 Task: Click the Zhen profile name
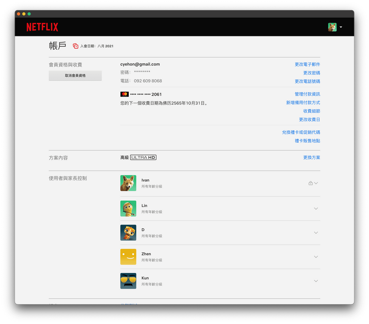pos(146,254)
